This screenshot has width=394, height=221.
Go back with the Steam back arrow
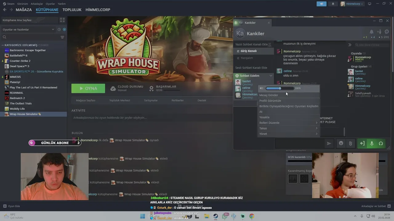coord(5,10)
